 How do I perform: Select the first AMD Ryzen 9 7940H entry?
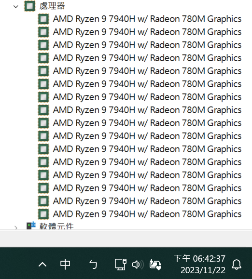(147, 19)
